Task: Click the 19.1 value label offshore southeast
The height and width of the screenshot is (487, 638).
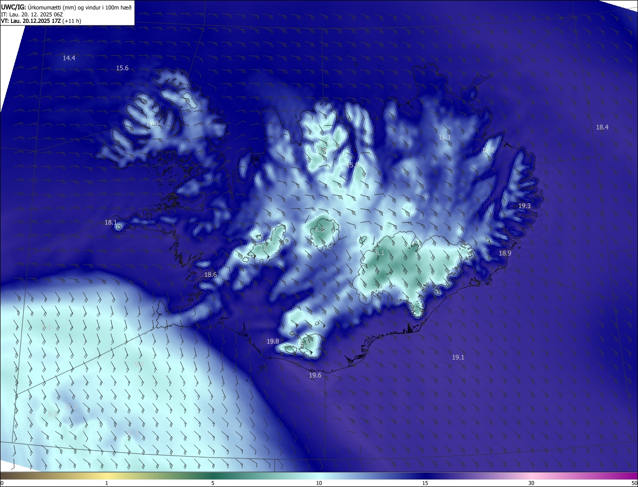Action: [458, 358]
